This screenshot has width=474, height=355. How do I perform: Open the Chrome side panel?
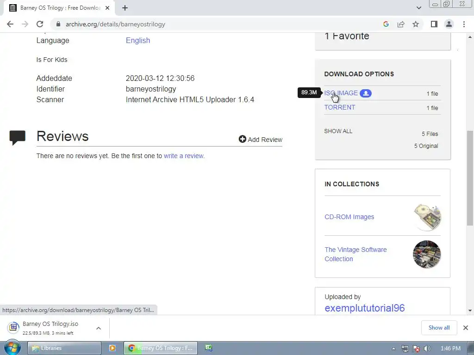coord(434,24)
